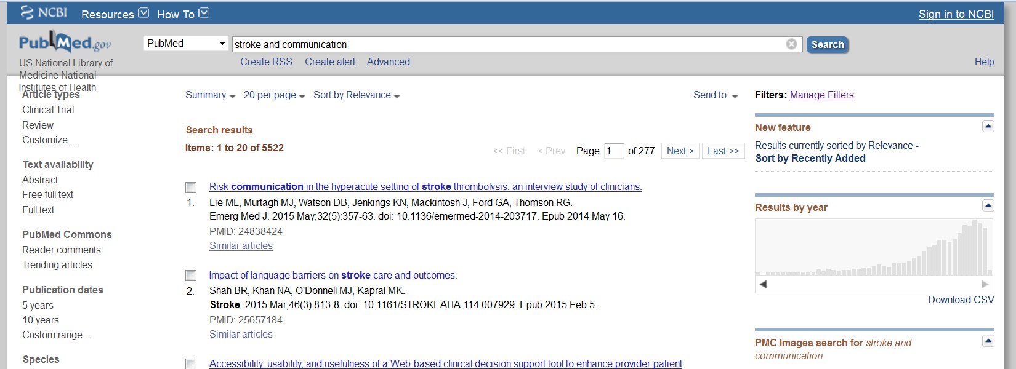Screen dimensions: 1016x369
Task: Filter by Clinical Trial article type
Action: coord(48,109)
